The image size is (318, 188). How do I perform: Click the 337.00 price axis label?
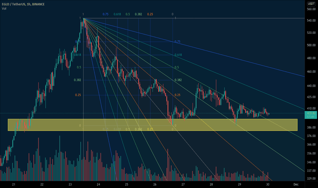pos(311,171)
